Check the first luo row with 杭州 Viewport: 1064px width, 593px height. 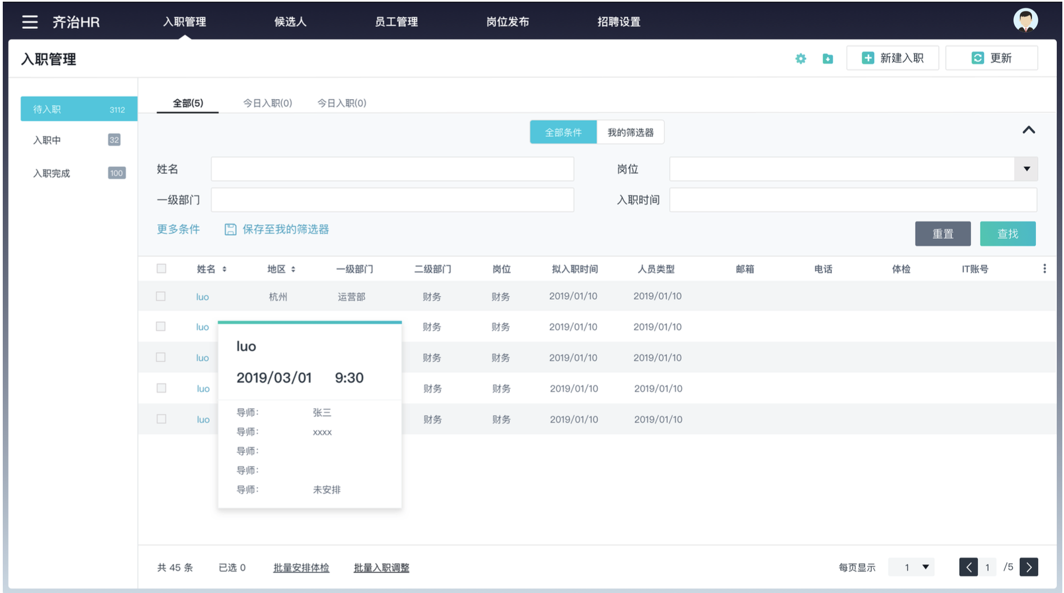point(161,296)
